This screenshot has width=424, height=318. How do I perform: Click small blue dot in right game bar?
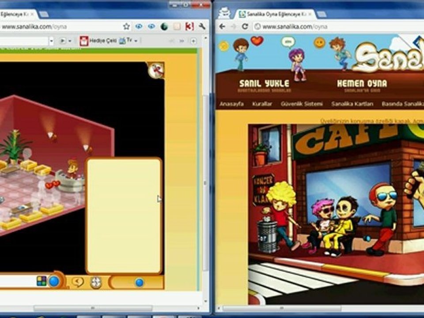coord(139,283)
